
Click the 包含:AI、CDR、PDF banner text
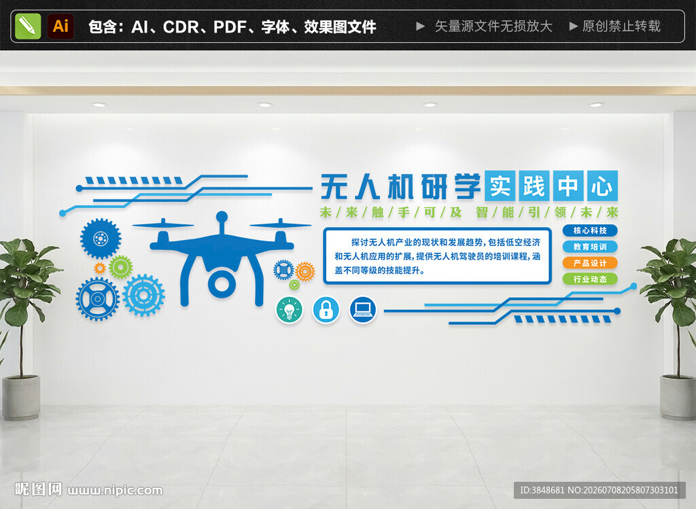coord(232,27)
